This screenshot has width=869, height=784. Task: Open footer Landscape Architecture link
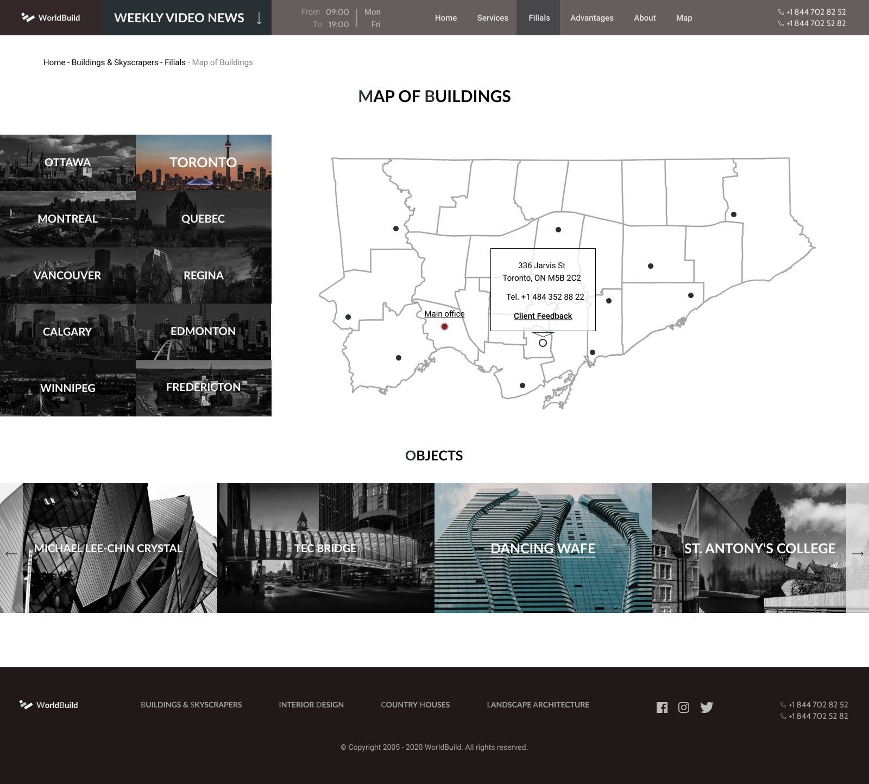tap(538, 705)
